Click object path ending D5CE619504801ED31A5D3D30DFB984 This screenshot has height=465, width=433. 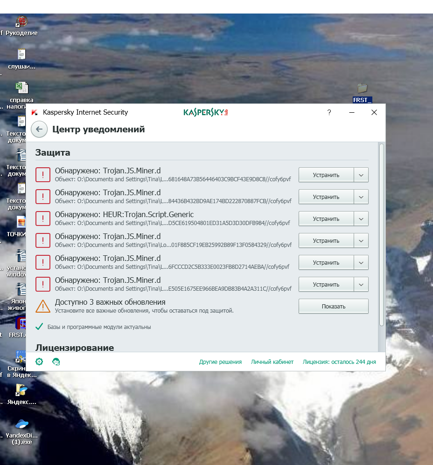172,223
